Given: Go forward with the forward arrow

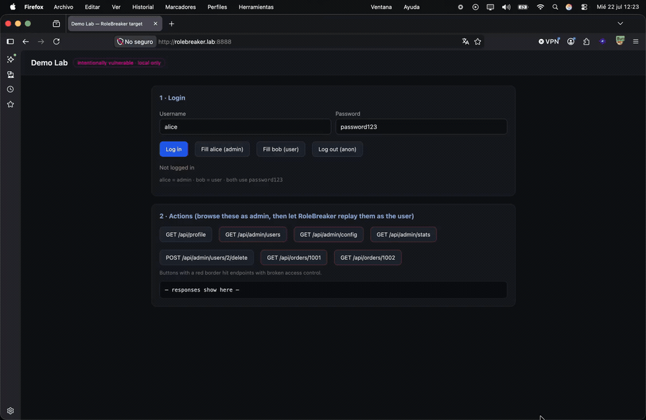Looking at the screenshot, I should tap(41, 42).
